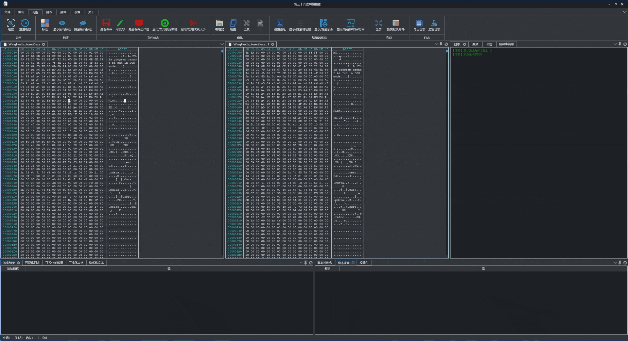Click the 地址偏移 column header
The height and width of the screenshot is (341, 628).
pyautogui.click(x=13, y=268)
